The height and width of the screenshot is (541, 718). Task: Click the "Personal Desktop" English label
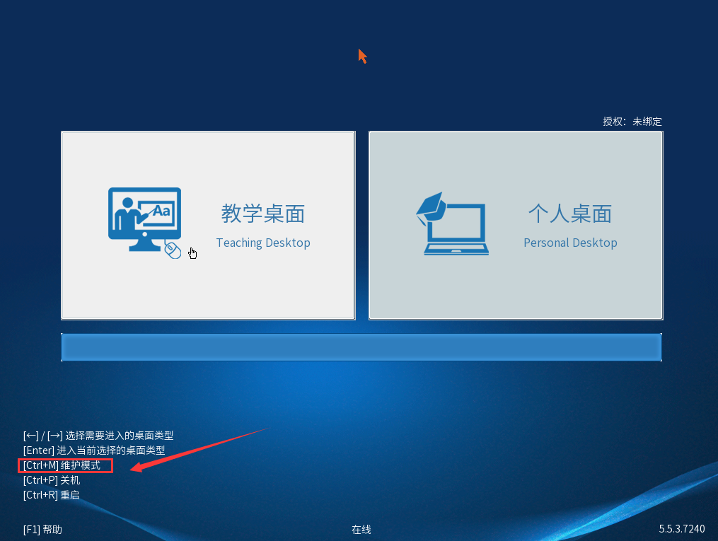(570, 243)
